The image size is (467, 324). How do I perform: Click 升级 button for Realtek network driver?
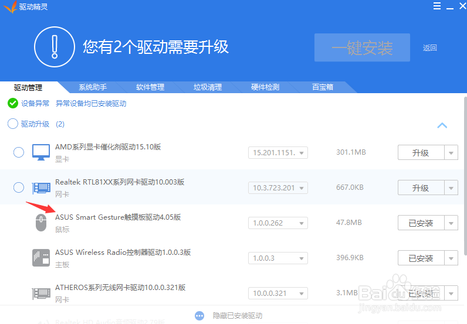(421, 187)
